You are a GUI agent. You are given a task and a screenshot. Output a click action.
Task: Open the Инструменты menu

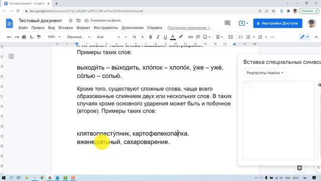tap(106, 28)
